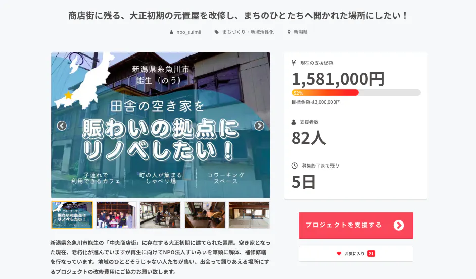Click the heart icon in お気に入り

point(339,254)
